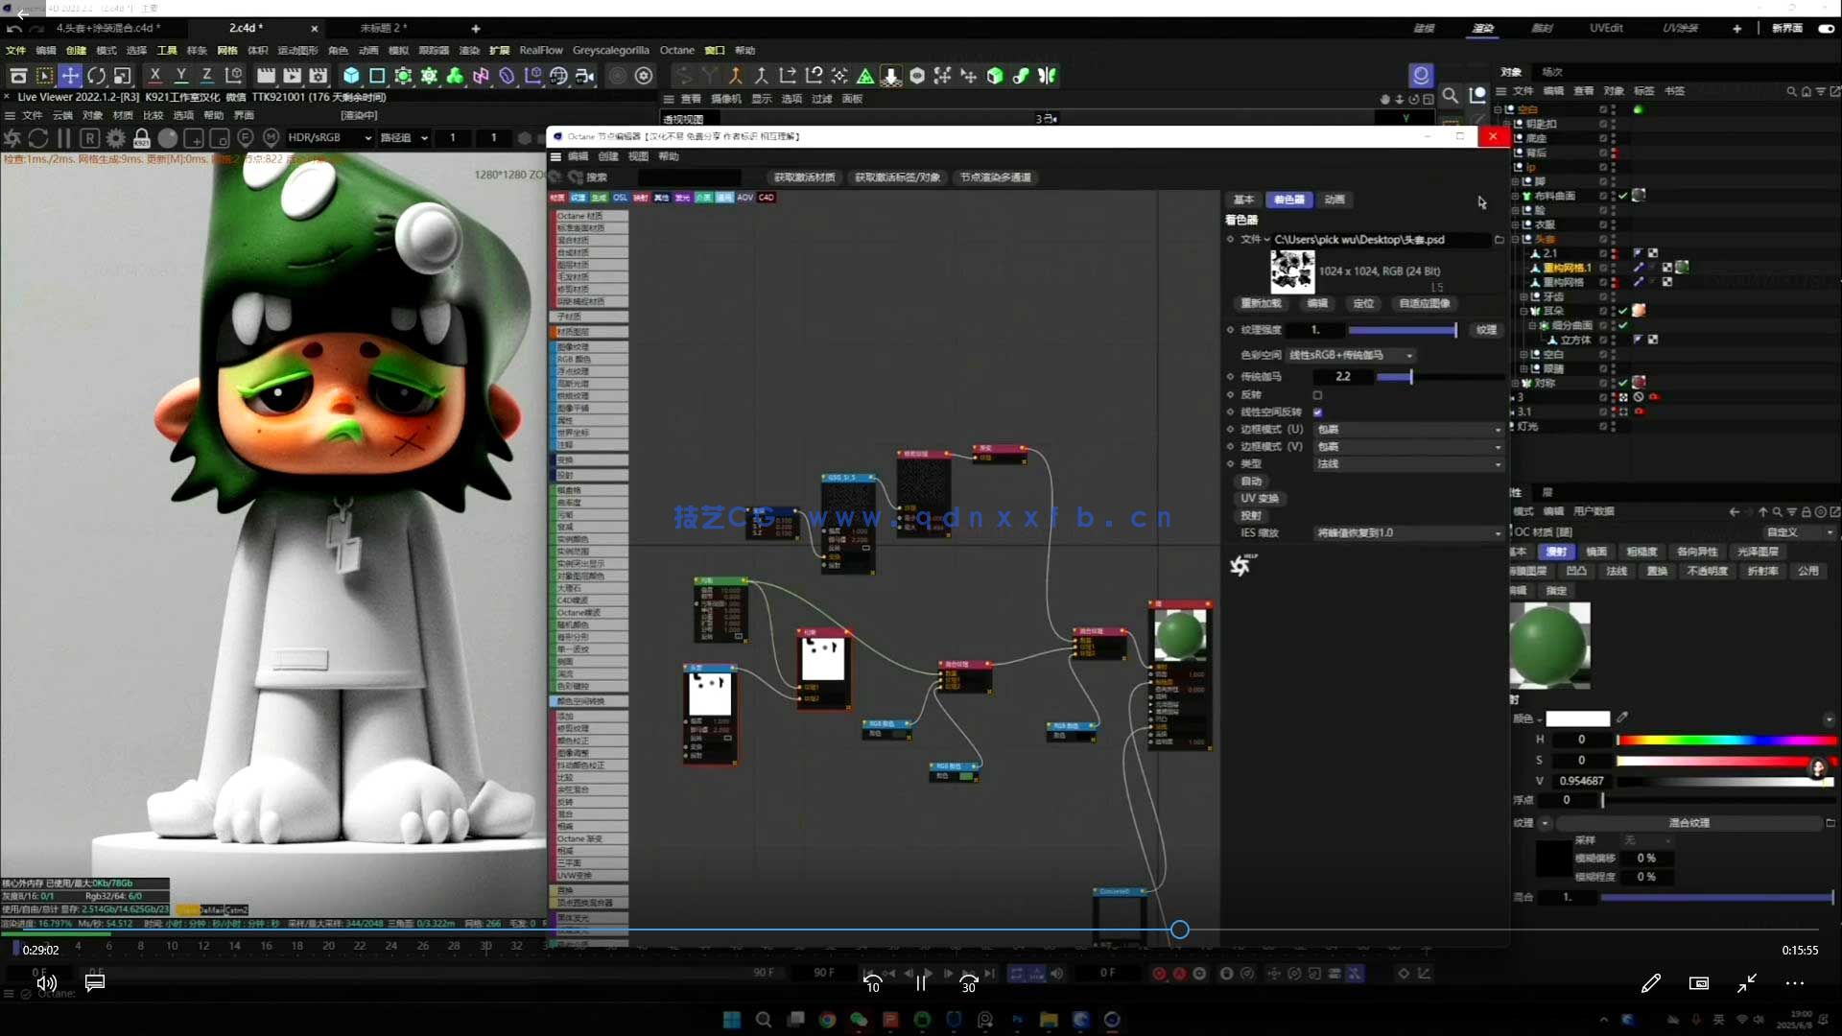Select the Rotate tool in the toolbar
This screenshot has height=1036, width=1842.
pyautogui.click(x=96, y=75)
